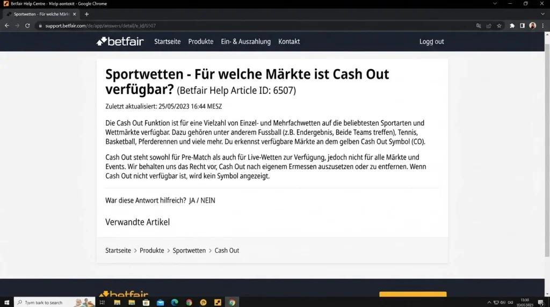Click Cash Out breadcrumb link
The image size is (550, 307).
(x=227, y=250)
